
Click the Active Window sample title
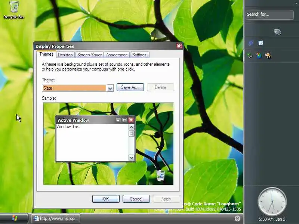tap(73, 120)
